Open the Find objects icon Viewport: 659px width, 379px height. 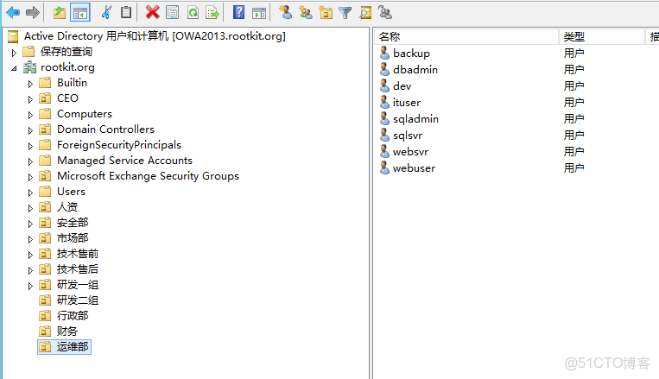pyautogui.click(x=364, y=13)
